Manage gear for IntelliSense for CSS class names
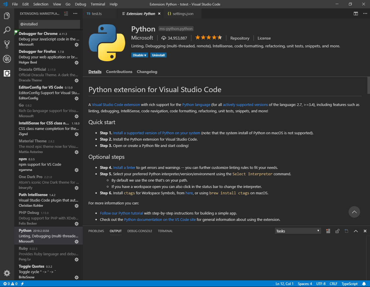Screen dimensions: 370x287 pyautogui.click(x=77, y=134)
